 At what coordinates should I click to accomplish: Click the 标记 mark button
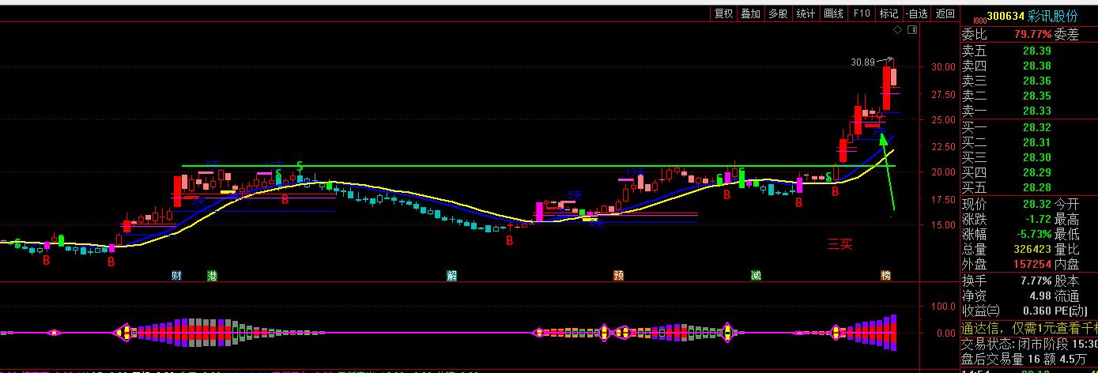coord(889,13)
